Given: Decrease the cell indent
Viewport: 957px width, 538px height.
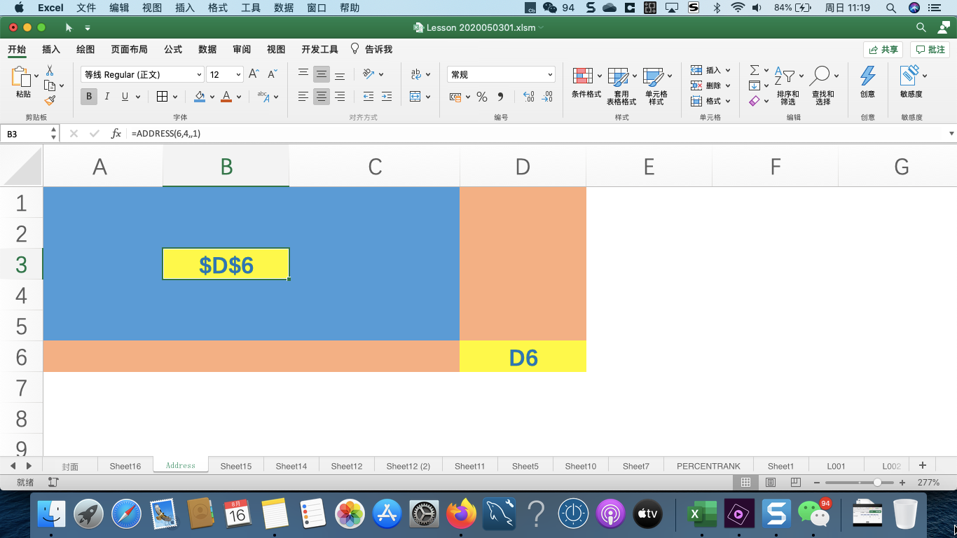Looking at the screenshot, I should click(368, 97).
